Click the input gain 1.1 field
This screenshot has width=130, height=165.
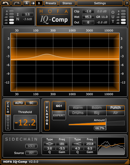pyautogui.click(x=27, y=14)
